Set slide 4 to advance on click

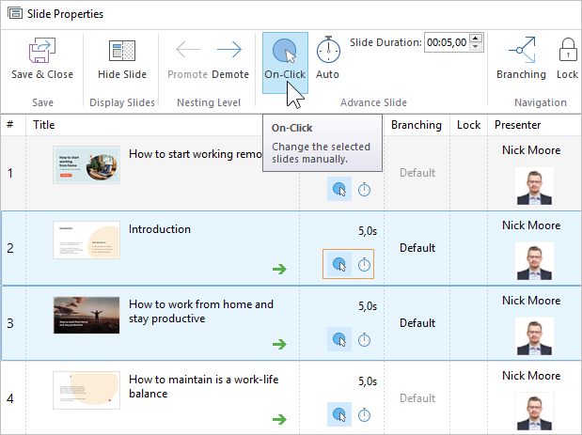coord(339,414)
